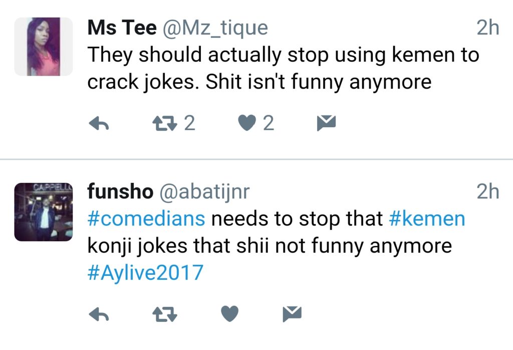Open Ms Tee's tweet text about kemen jokes
513x350 pixels.
tap(283, 69)
